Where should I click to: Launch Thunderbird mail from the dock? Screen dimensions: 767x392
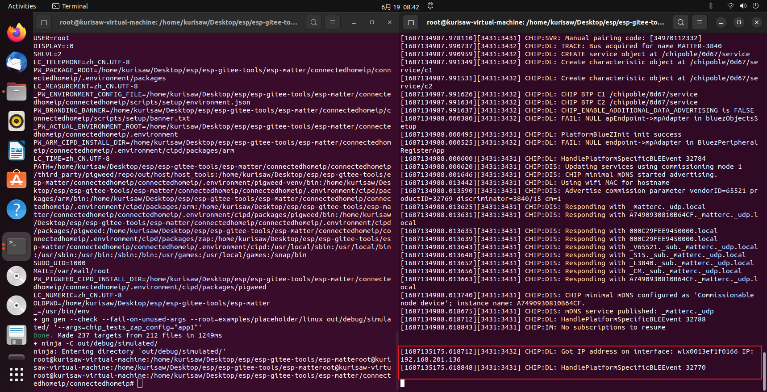click(x=17, y=62)
